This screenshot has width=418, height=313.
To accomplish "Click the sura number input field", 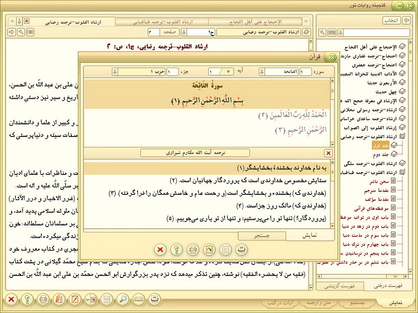I will (306, 72).
